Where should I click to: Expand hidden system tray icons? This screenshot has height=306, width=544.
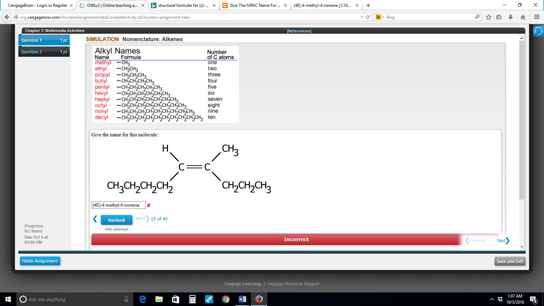(491, 300)
